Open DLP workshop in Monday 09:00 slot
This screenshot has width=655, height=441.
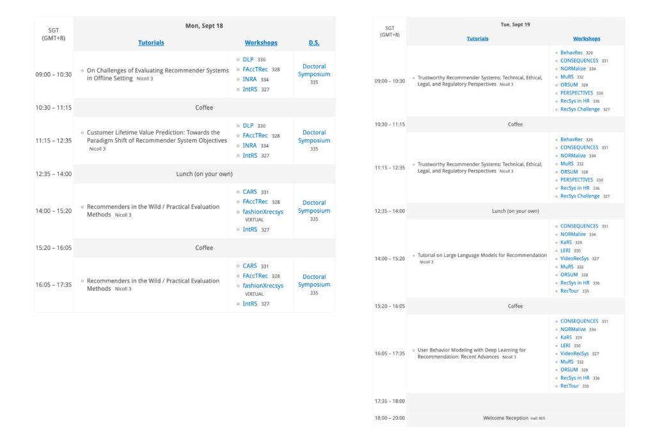248,59
